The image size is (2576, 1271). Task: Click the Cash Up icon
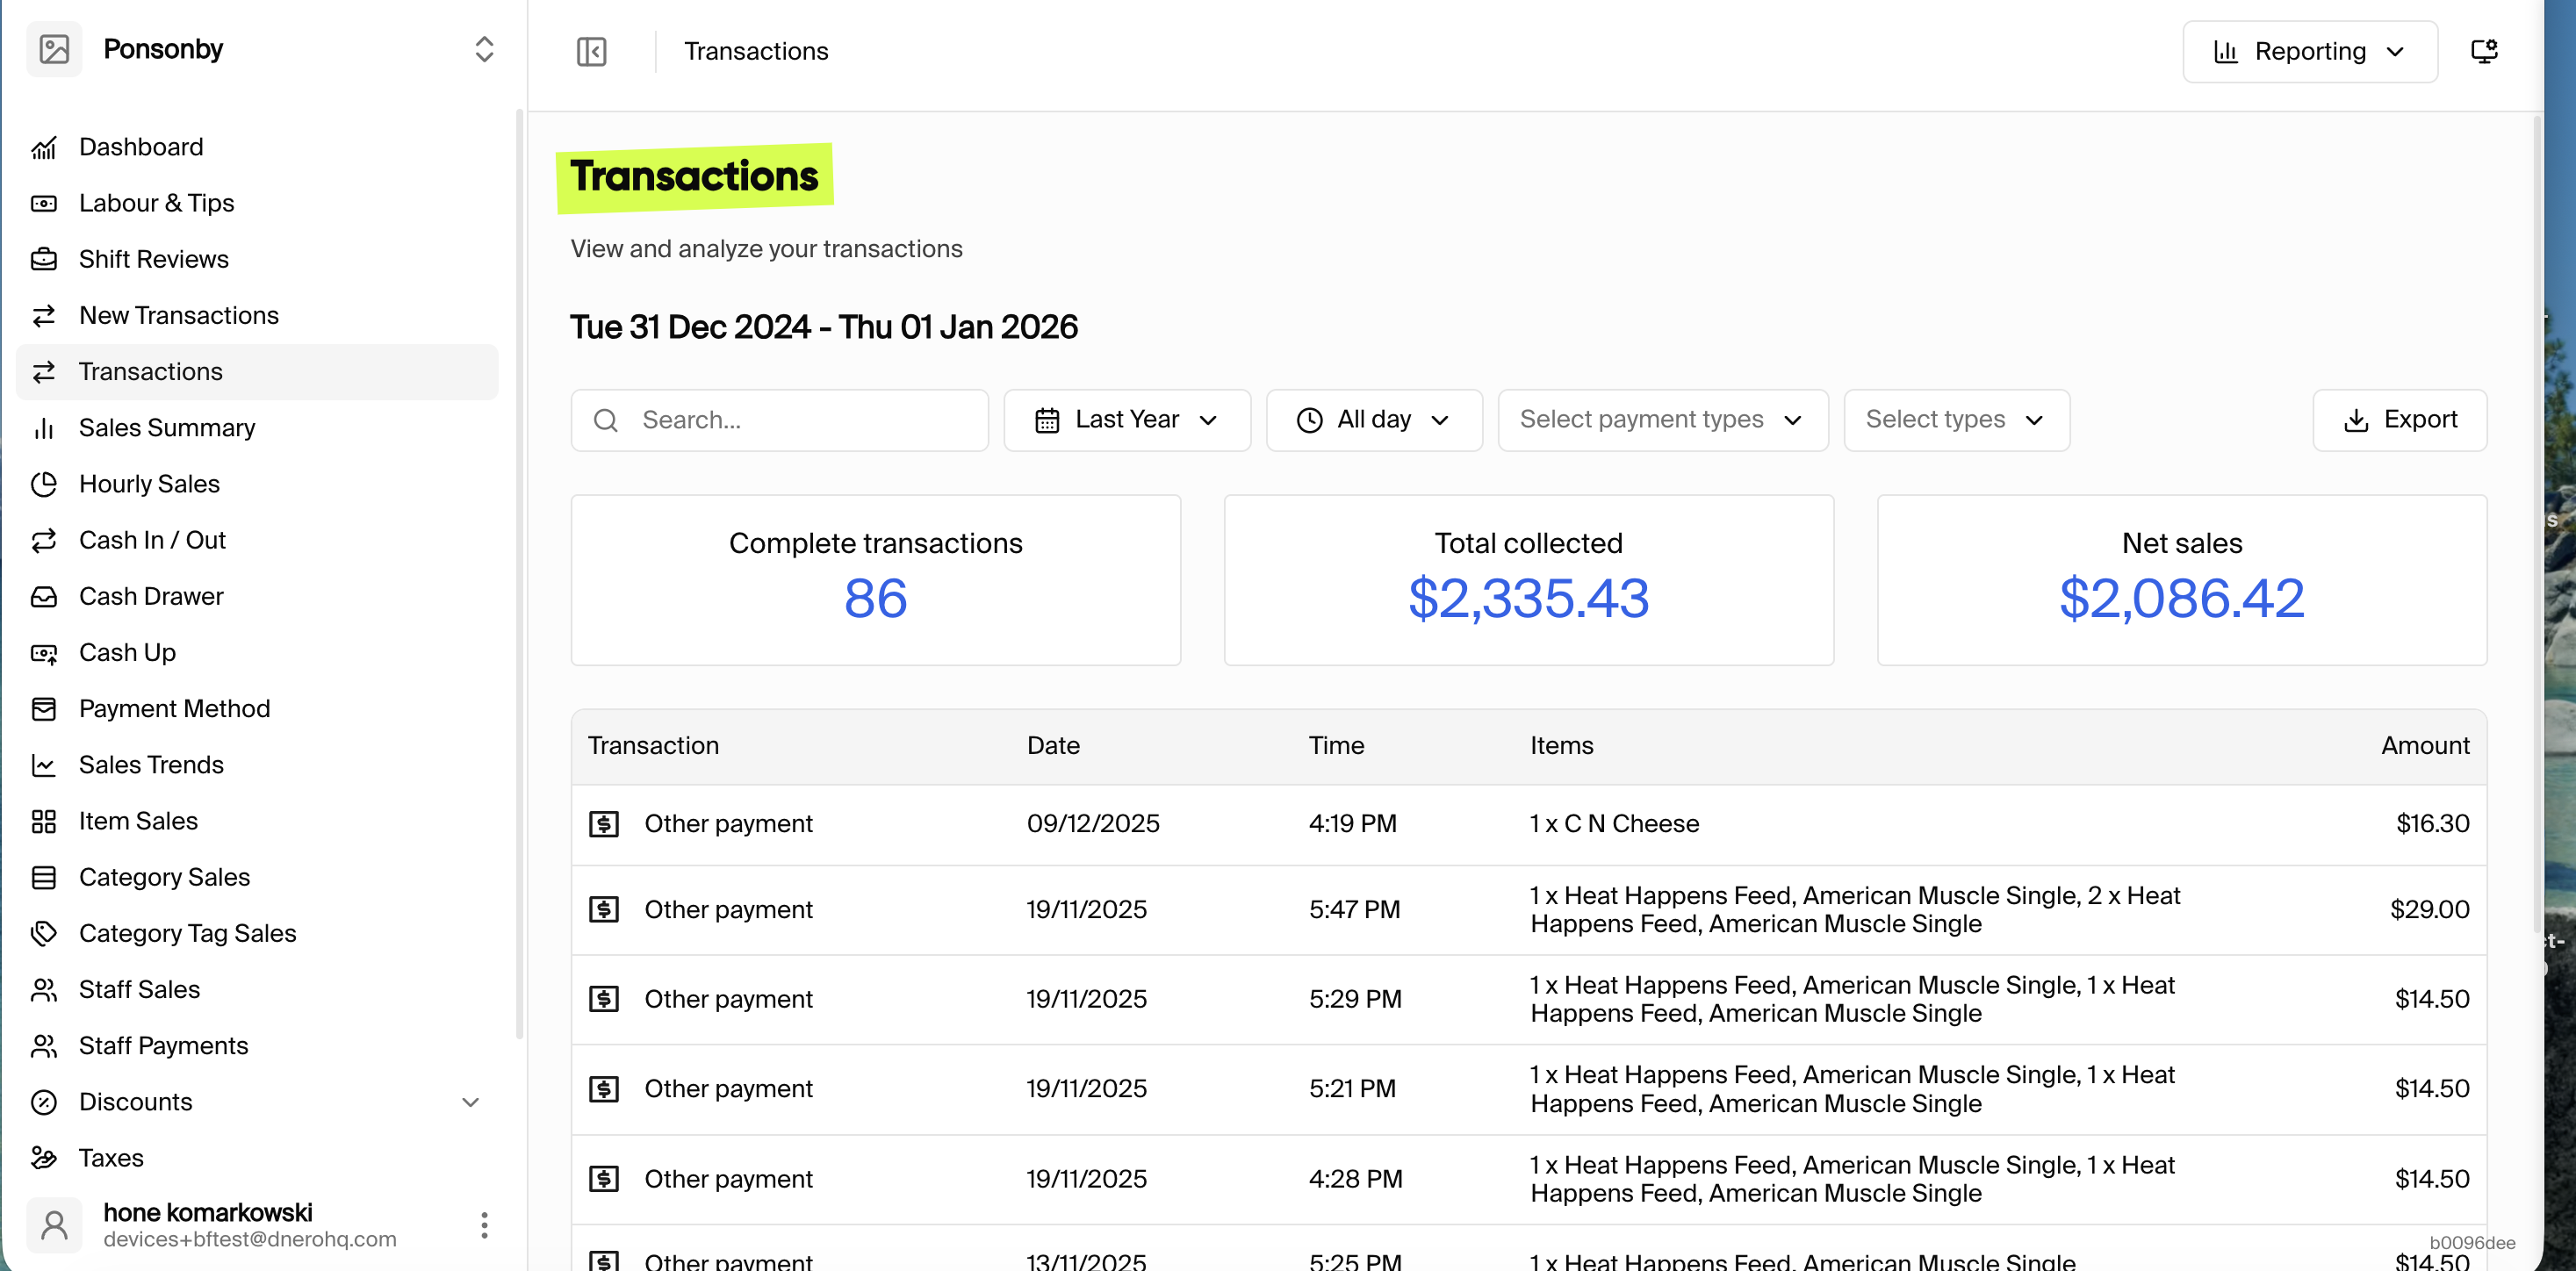44,653
